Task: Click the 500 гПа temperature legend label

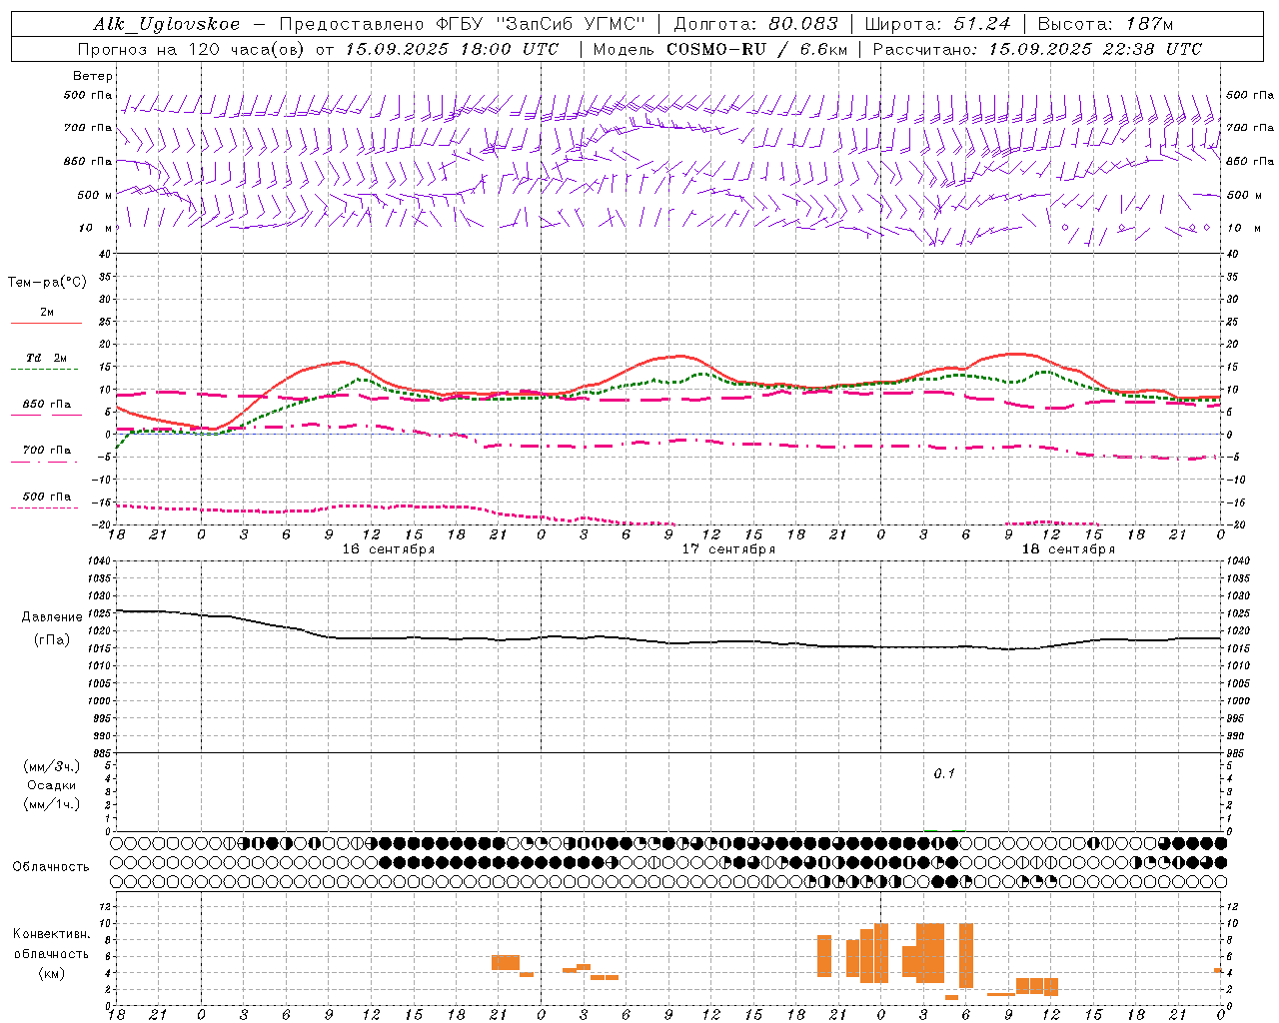Action: (47, 497)
